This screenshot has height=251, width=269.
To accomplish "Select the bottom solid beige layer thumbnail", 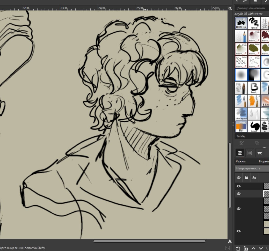I will coord(266,231).
